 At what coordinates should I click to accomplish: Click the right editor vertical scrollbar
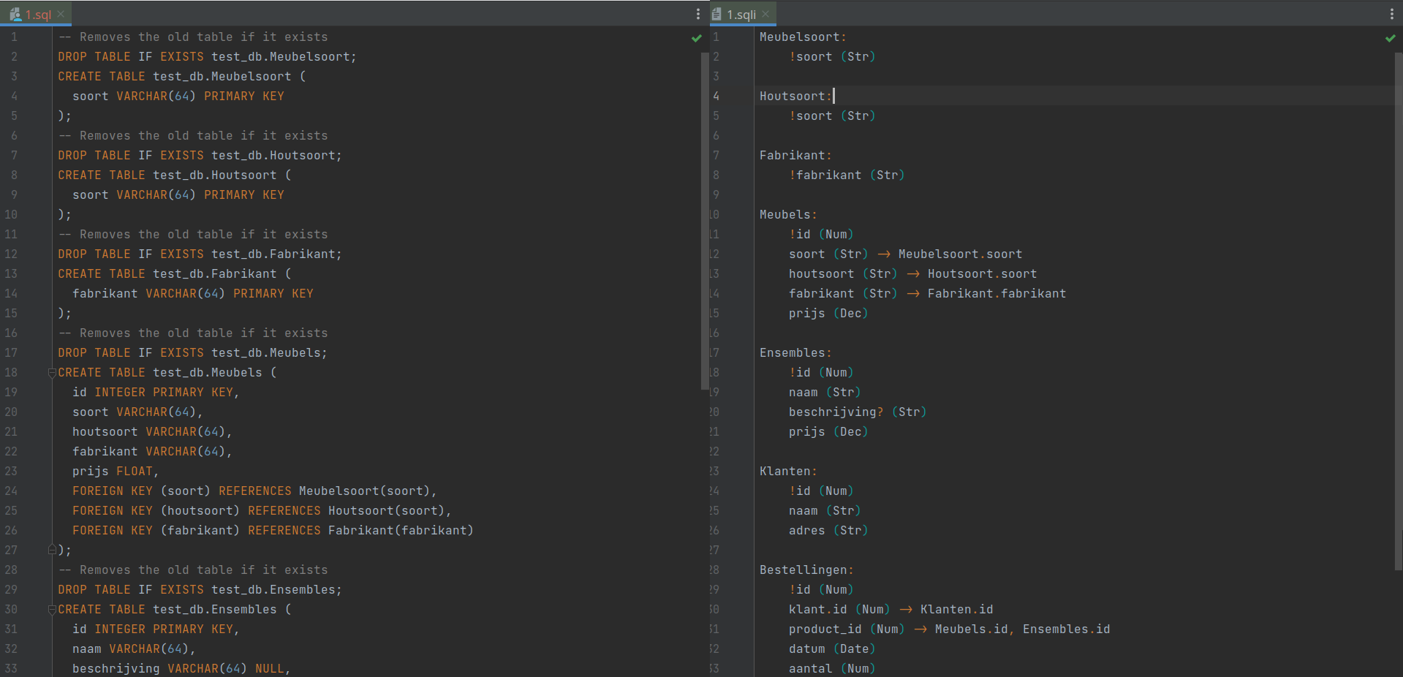pyautogui.click(x=1398, y=311)
